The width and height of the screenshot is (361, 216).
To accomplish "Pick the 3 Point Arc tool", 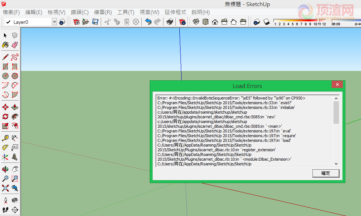I will click(5, 95).
